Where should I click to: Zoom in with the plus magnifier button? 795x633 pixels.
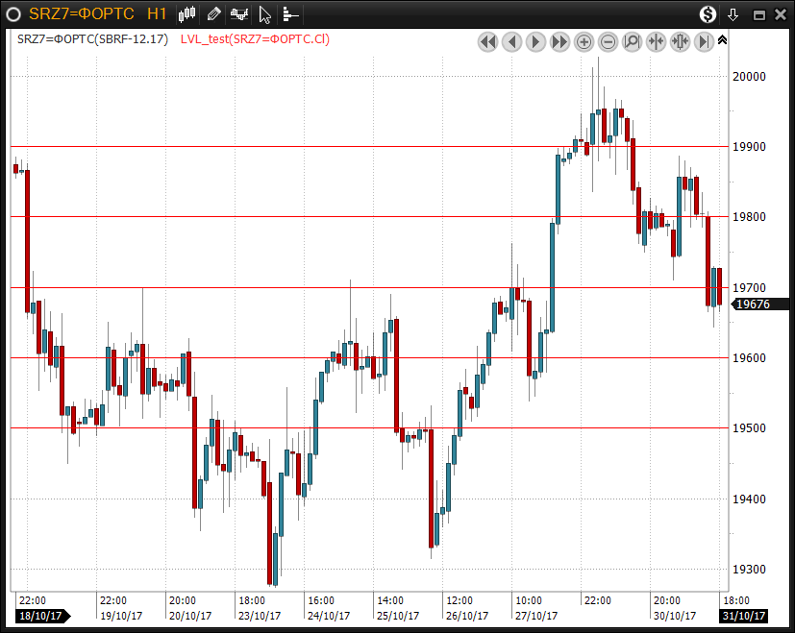coord(584,41)
